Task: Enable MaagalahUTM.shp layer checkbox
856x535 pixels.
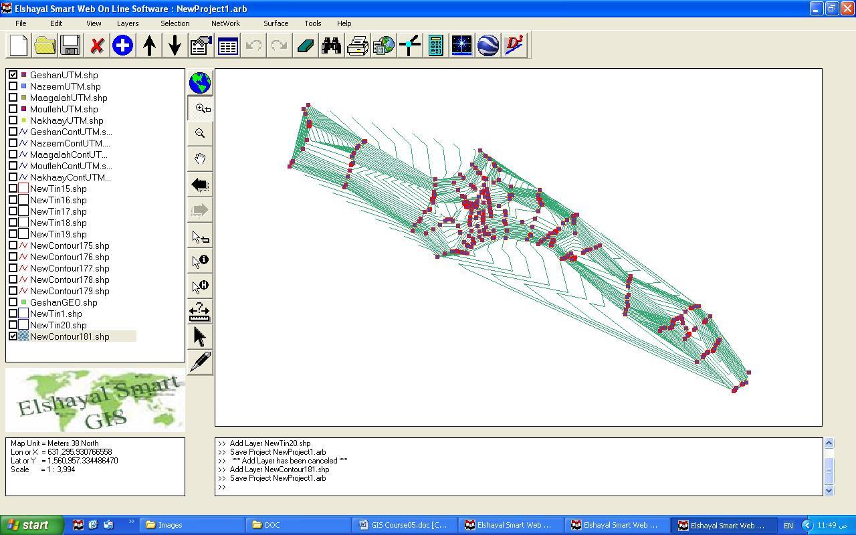Action: (x=13, y=98)
